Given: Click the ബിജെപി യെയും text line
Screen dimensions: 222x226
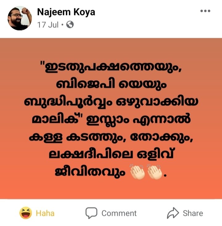Looking at the screenshot, I should pos(111,84).
